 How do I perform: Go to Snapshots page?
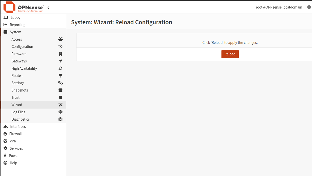34,90
